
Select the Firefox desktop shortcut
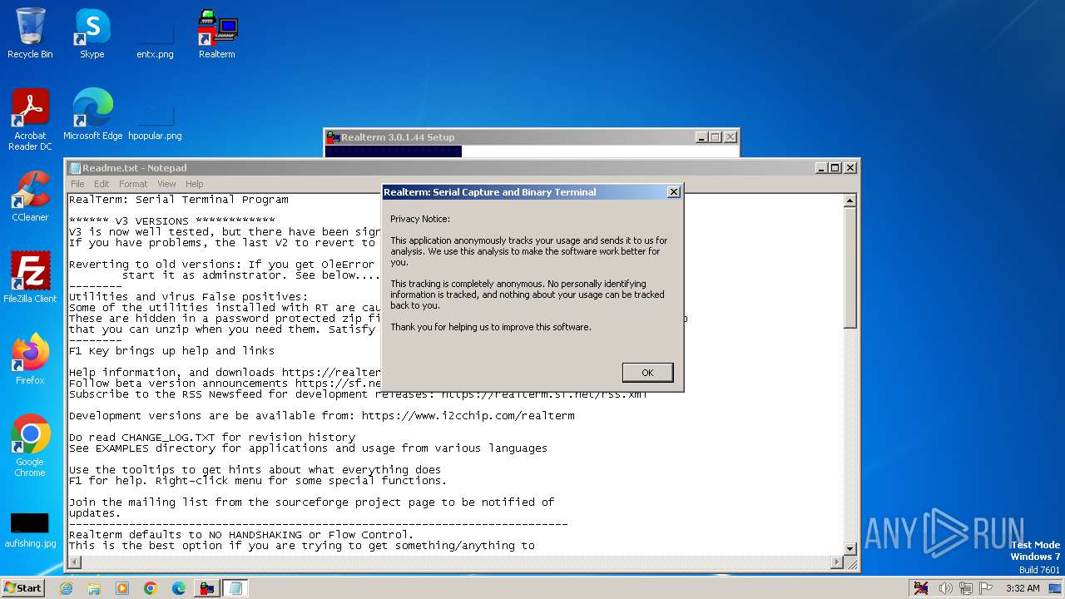(x=30, y=359)
